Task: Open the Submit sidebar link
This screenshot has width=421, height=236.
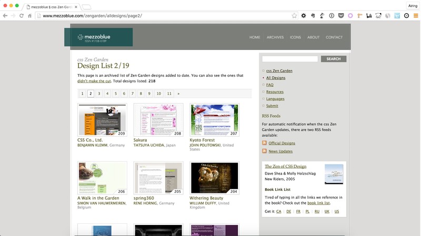Action: [x=272, y=106]
